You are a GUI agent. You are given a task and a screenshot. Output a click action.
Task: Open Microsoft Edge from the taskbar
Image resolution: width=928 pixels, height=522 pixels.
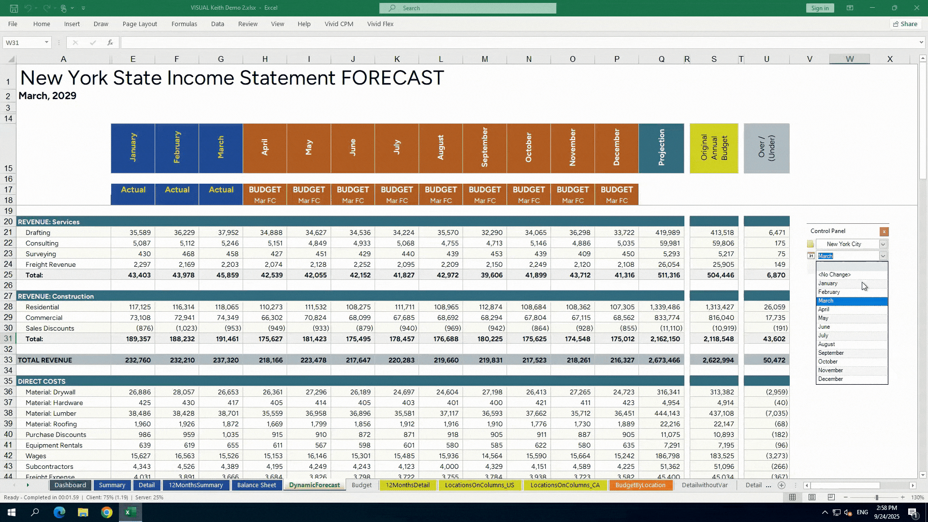[59, 512]
